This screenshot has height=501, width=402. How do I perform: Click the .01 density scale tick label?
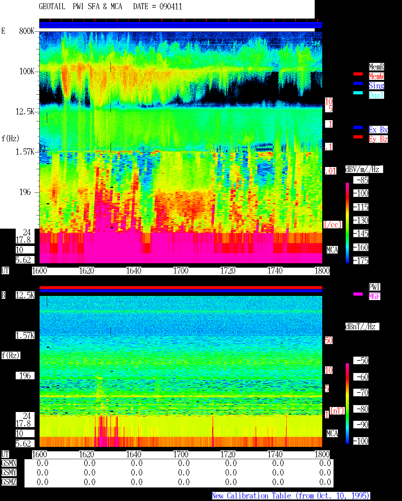[x=330, y=171]
